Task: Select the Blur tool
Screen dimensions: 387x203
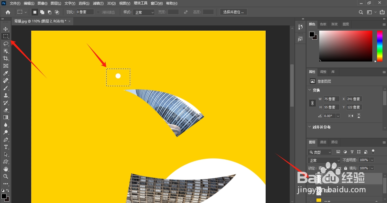Action: coord(6,125)
